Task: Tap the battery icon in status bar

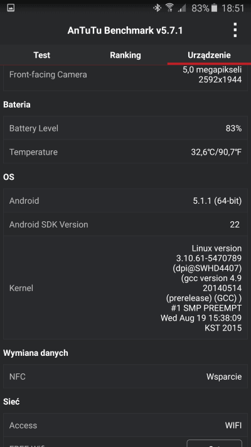Action: (x=215, y=8)
